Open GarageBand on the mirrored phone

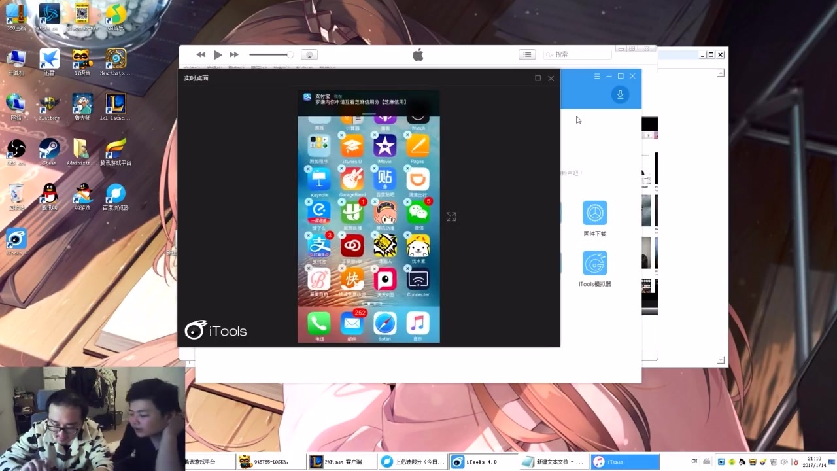(x=352, y=179)
